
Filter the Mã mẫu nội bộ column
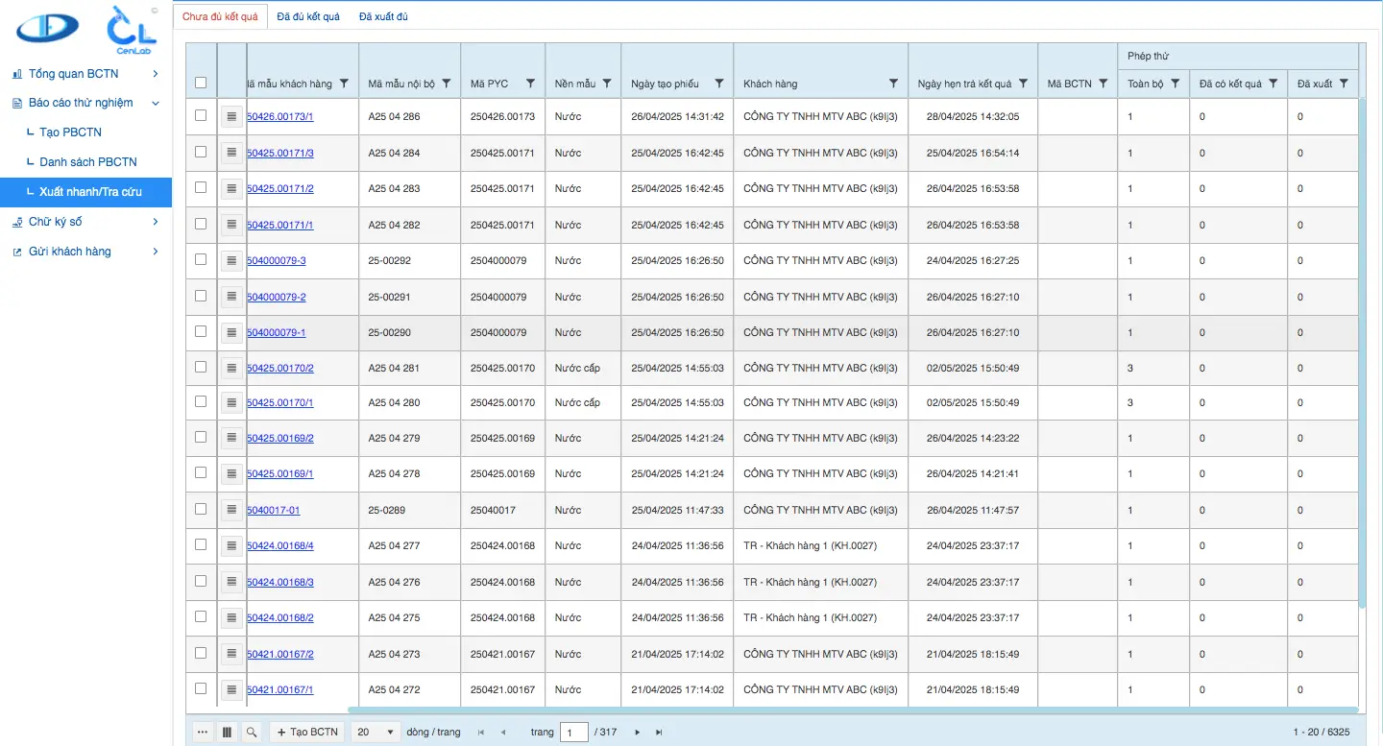[447, 84]
